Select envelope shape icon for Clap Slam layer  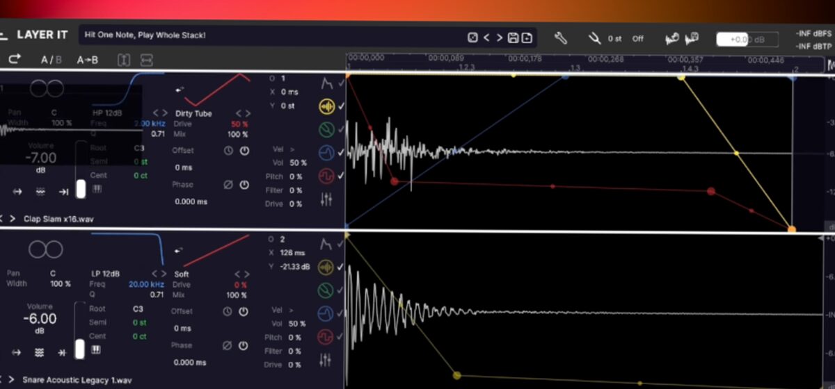coord(326,84)
